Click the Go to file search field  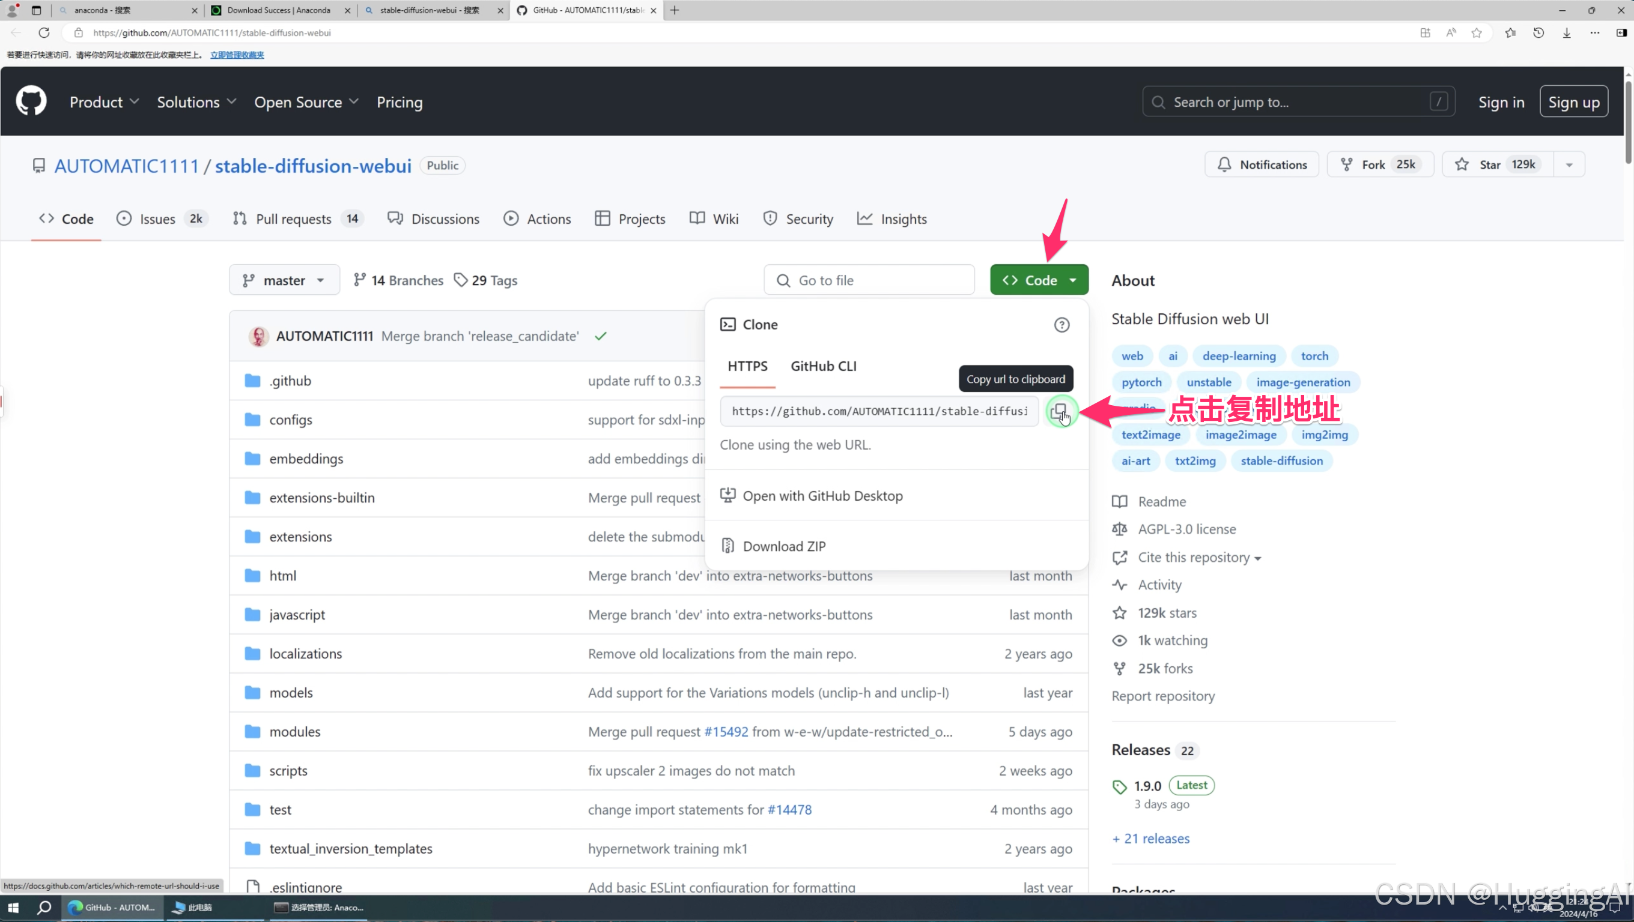coord(869,280)
